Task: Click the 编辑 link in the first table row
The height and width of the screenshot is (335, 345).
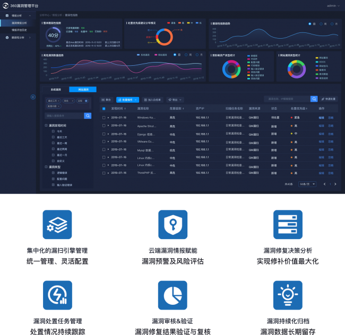Action: (321, 118)
